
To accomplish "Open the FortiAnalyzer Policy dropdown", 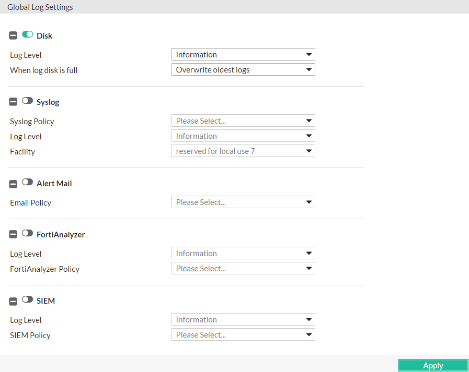I will click(x=243, y=268).
